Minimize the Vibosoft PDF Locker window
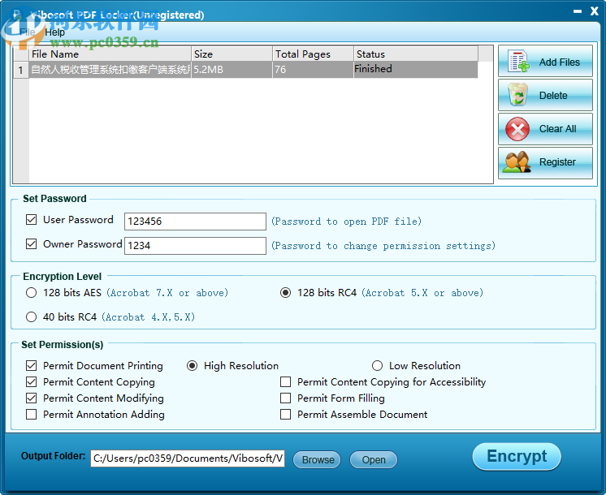The width and height of the screenshot is (606, 495). click(x=578, y=11)
